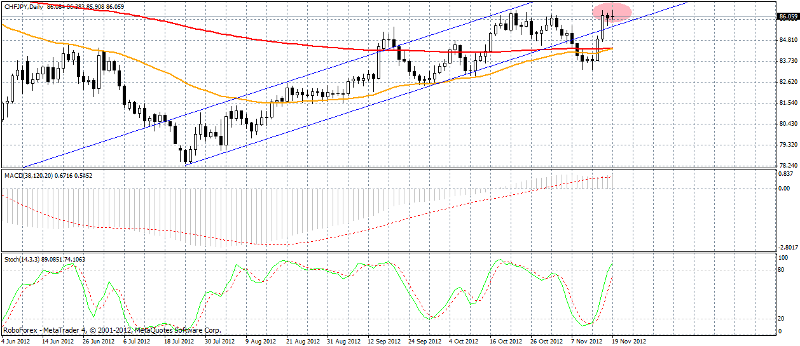Viewport: 800px width, 346px height.
Task: Click the 19 Nov 2012 date label
Action: click(629, 342)
